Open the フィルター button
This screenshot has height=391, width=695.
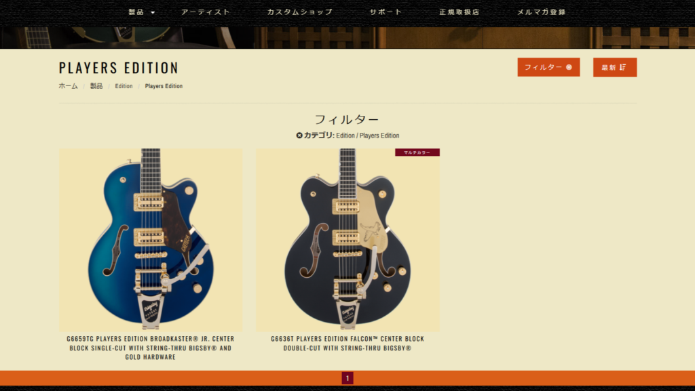[548, 67]
